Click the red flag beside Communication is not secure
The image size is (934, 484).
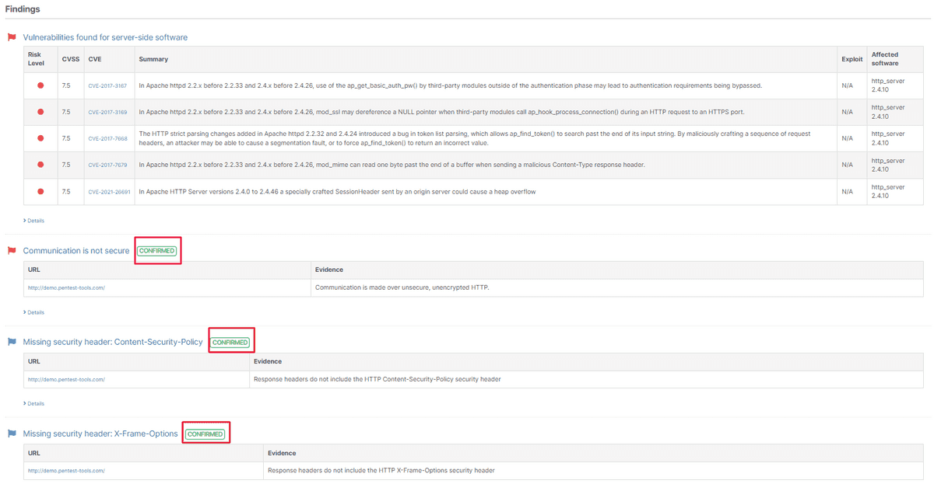pyautogui.click(x=12, y=251)
